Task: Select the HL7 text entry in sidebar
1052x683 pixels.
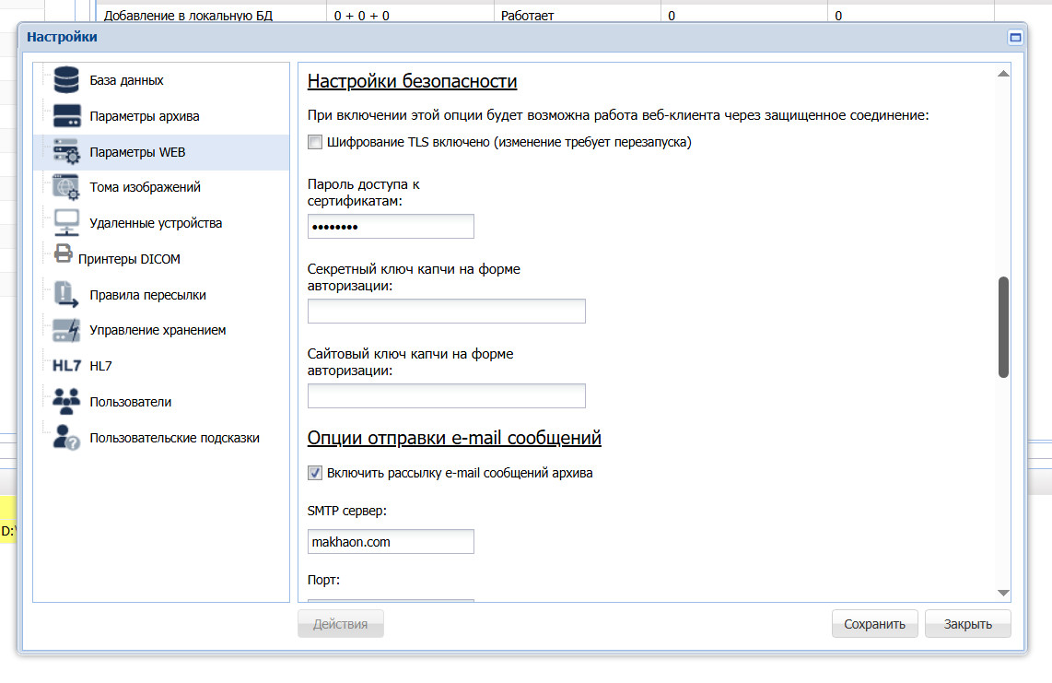Action: pyautogui.click(x=100, y=366)
